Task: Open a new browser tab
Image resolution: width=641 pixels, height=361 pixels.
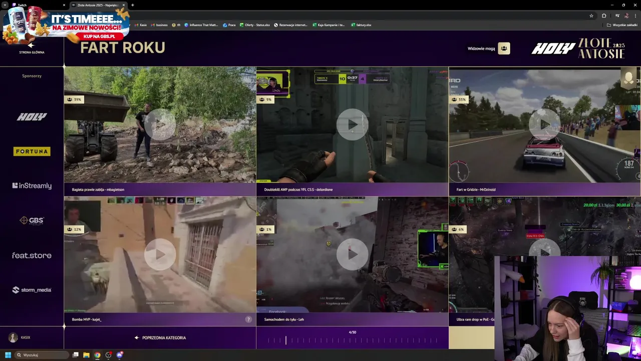Action: coord(132,5)
